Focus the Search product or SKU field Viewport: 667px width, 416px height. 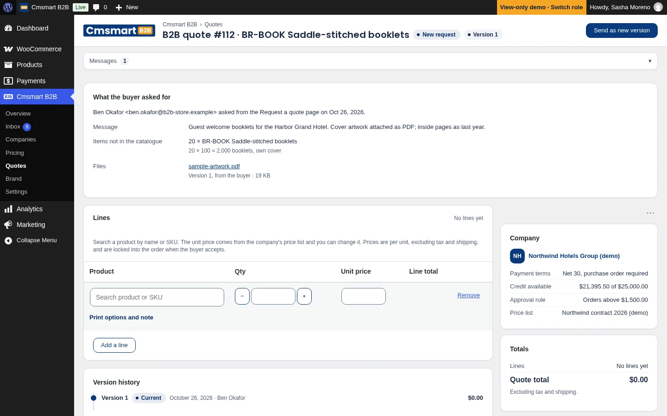(x=157, y=297)
